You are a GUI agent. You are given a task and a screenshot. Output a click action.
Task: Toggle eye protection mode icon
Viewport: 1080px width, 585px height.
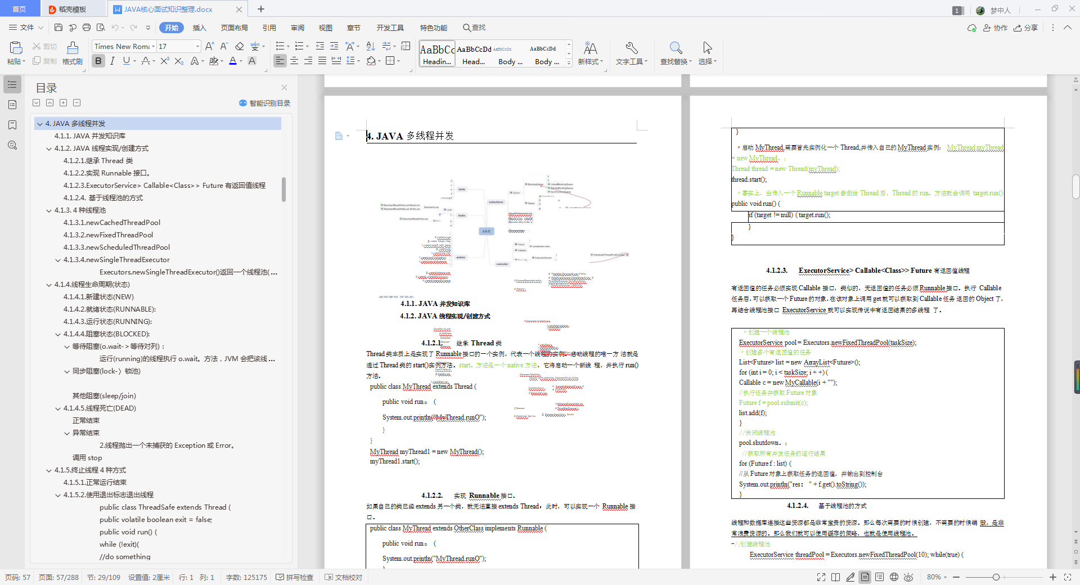[908, 577]
